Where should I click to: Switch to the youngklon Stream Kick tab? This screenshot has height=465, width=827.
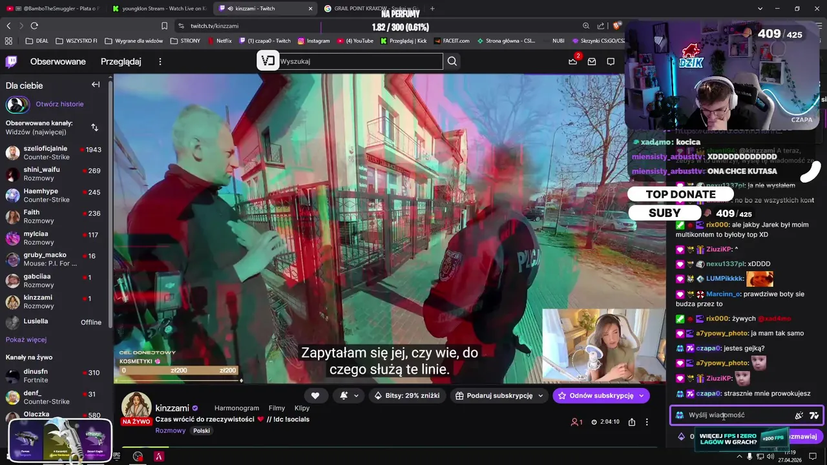pos(159,8)
